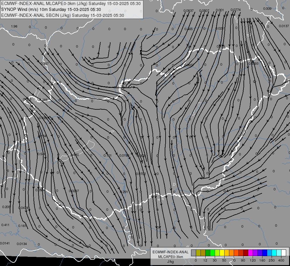
Task: Click the legend label 'ECMWF-INDEX-ANAL'
Action: (x=170, y=252)
